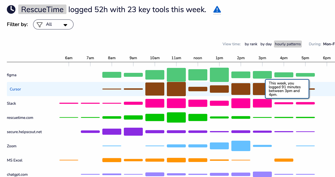
Task: Switch view to by day
Action: pyautogui.click(x=266, y=44)
